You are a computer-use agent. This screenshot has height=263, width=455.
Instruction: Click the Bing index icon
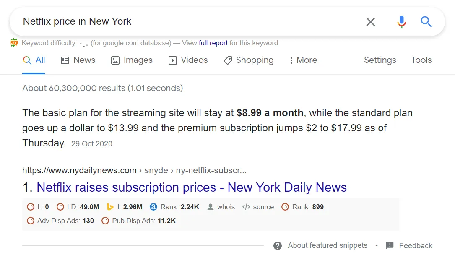(x=110, y=207)
